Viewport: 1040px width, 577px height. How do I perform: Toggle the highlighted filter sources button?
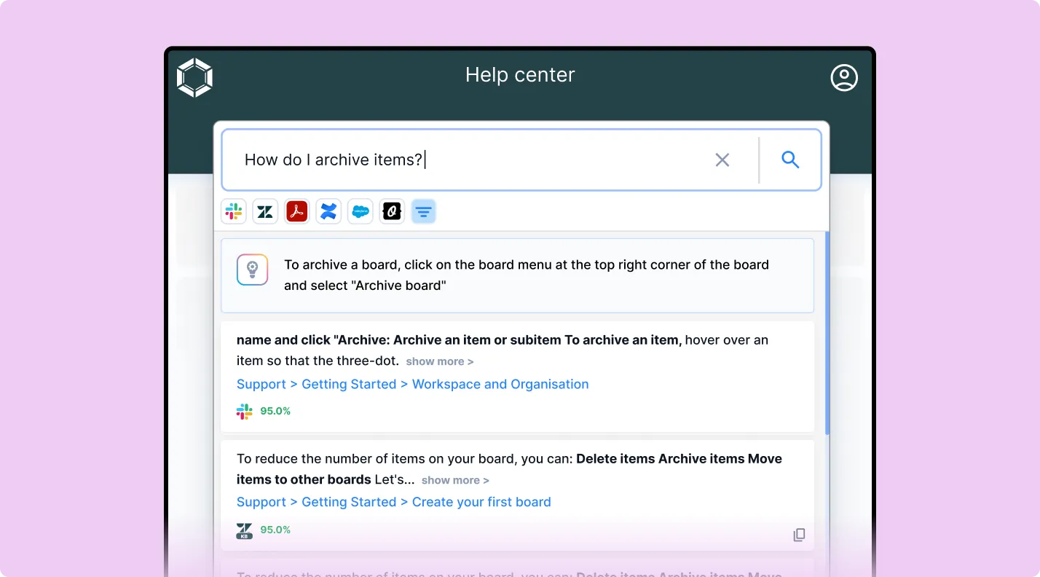424,211
